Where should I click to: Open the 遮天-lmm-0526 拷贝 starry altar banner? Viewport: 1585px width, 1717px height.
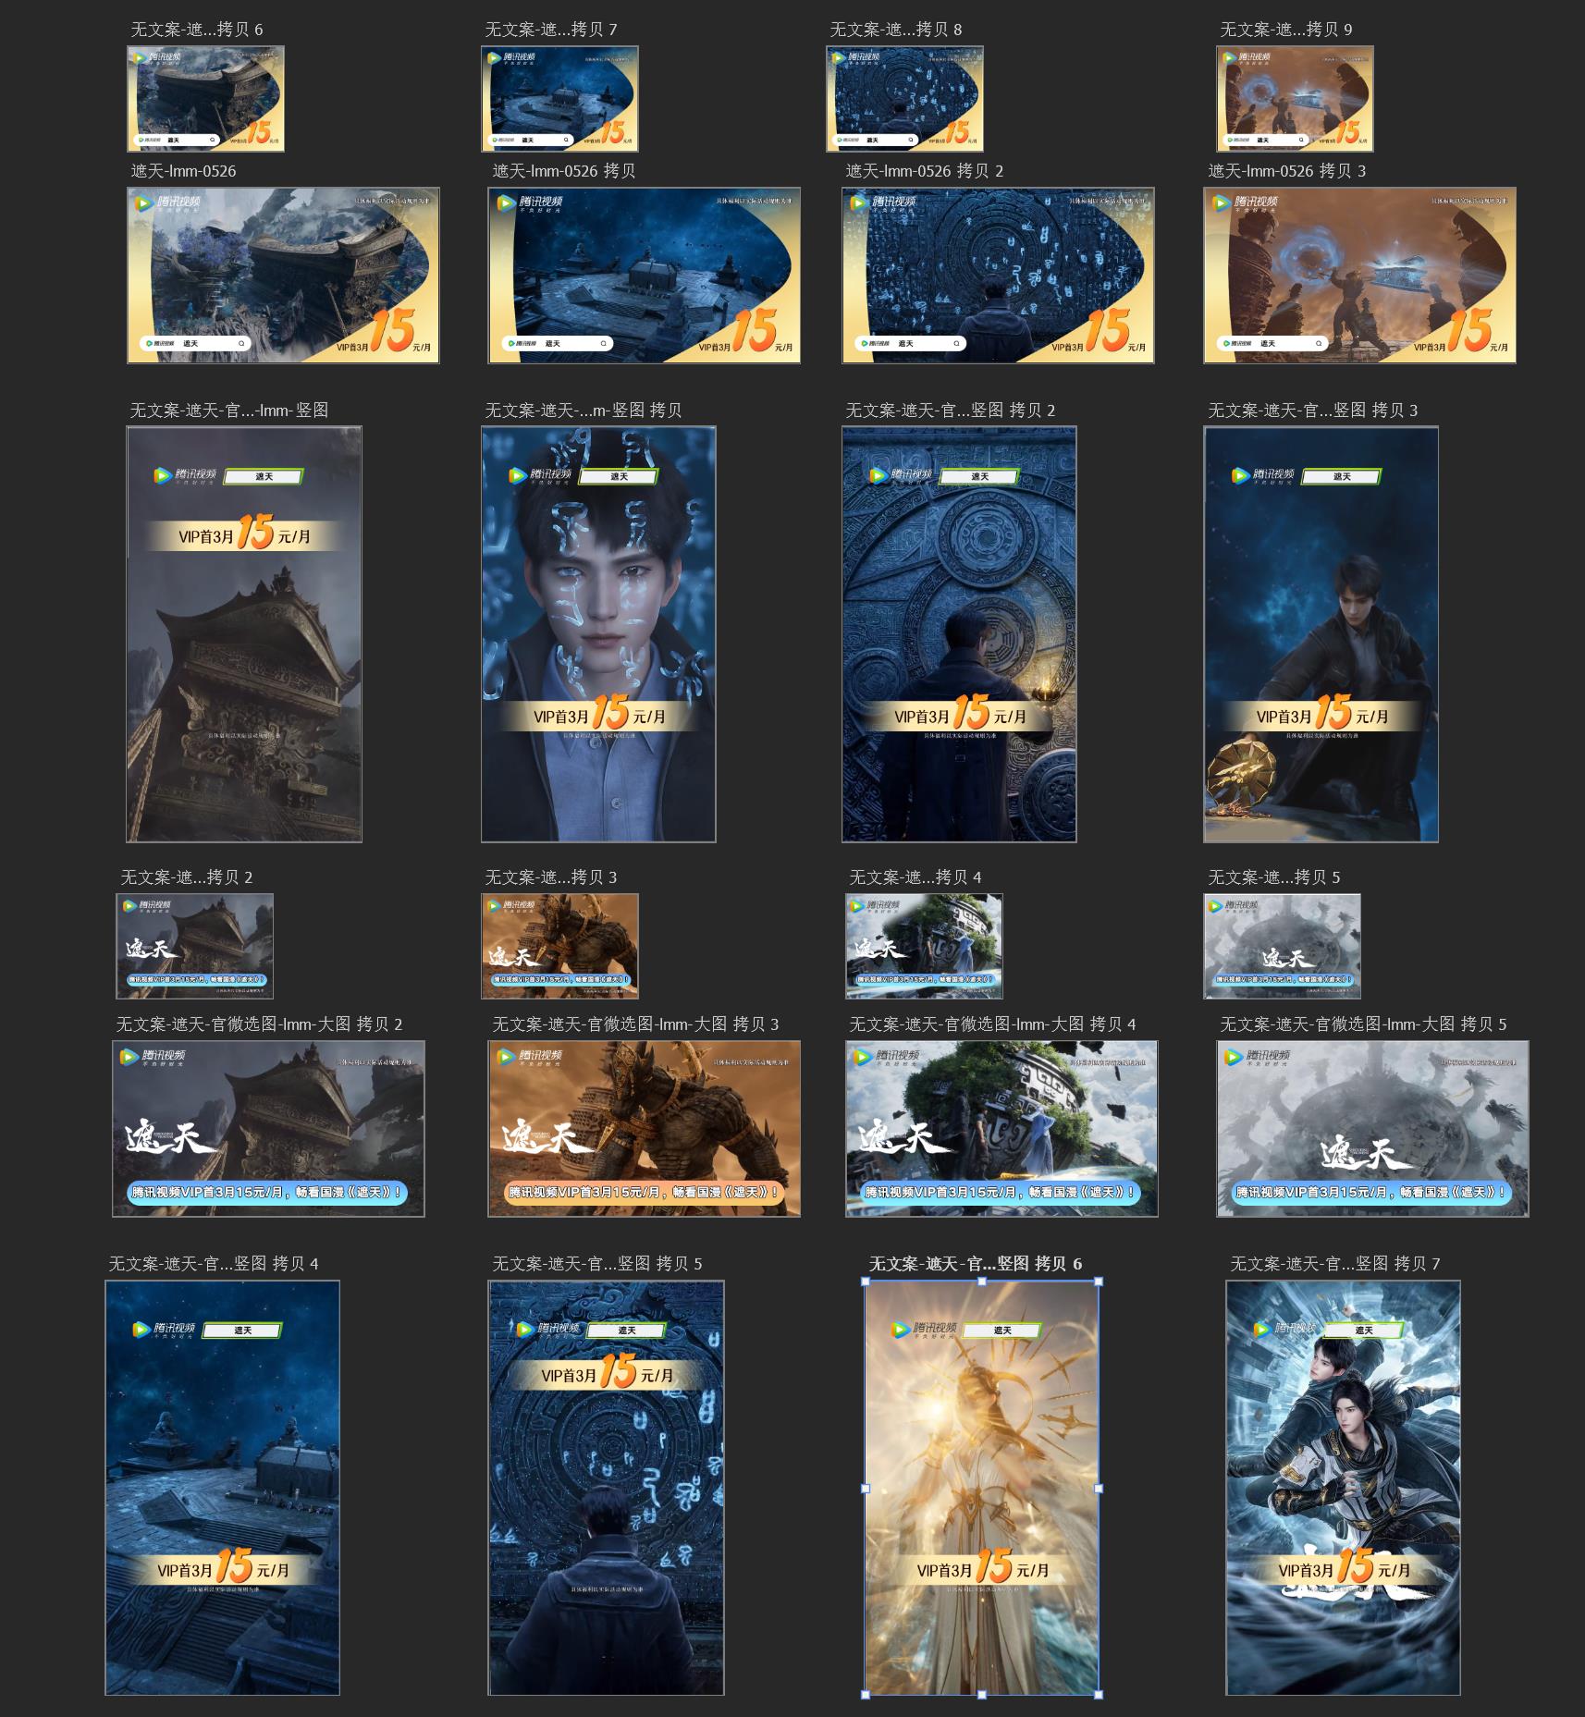click(644, 276)
